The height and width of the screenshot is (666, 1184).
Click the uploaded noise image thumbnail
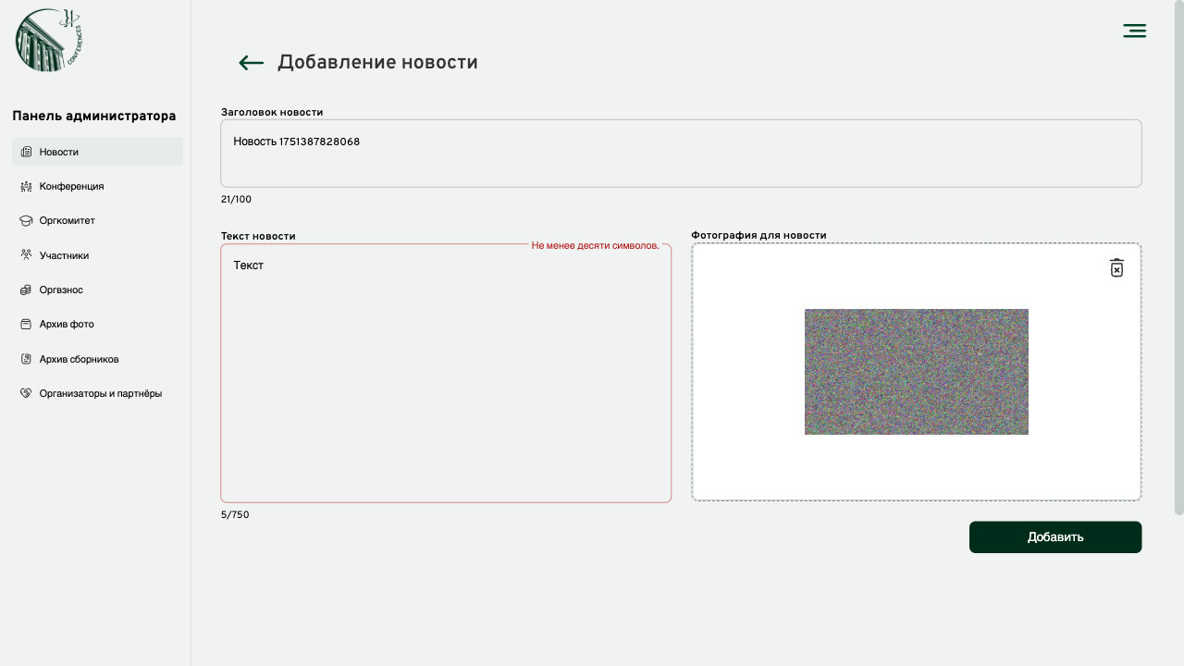916,372
